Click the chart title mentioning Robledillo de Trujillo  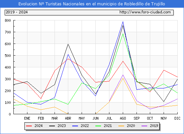pos(92,4)
